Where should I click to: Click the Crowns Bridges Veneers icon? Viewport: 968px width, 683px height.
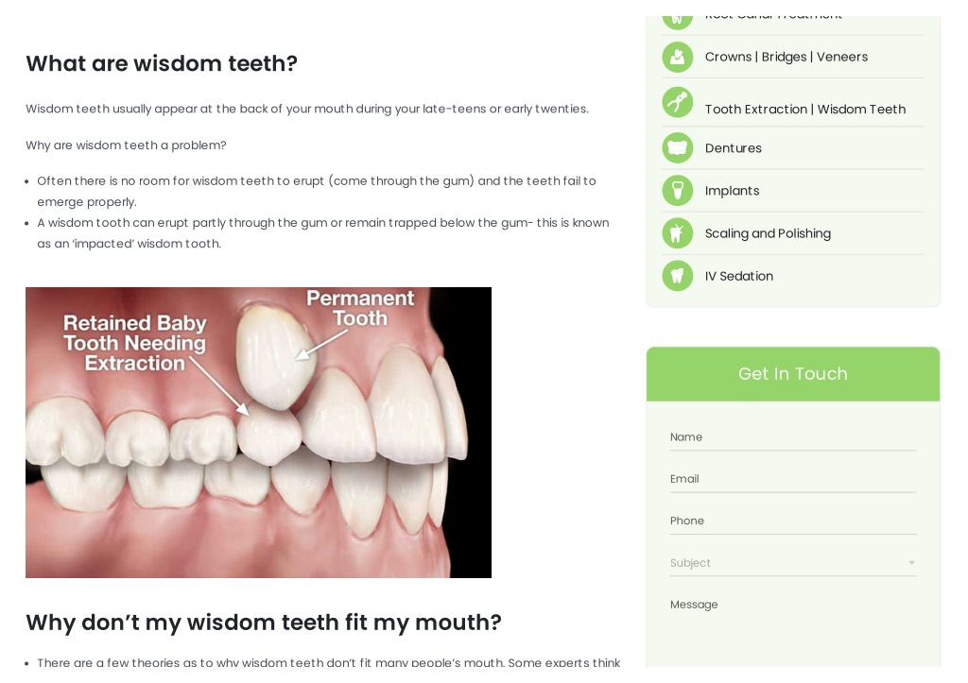(x=677, y=57)
